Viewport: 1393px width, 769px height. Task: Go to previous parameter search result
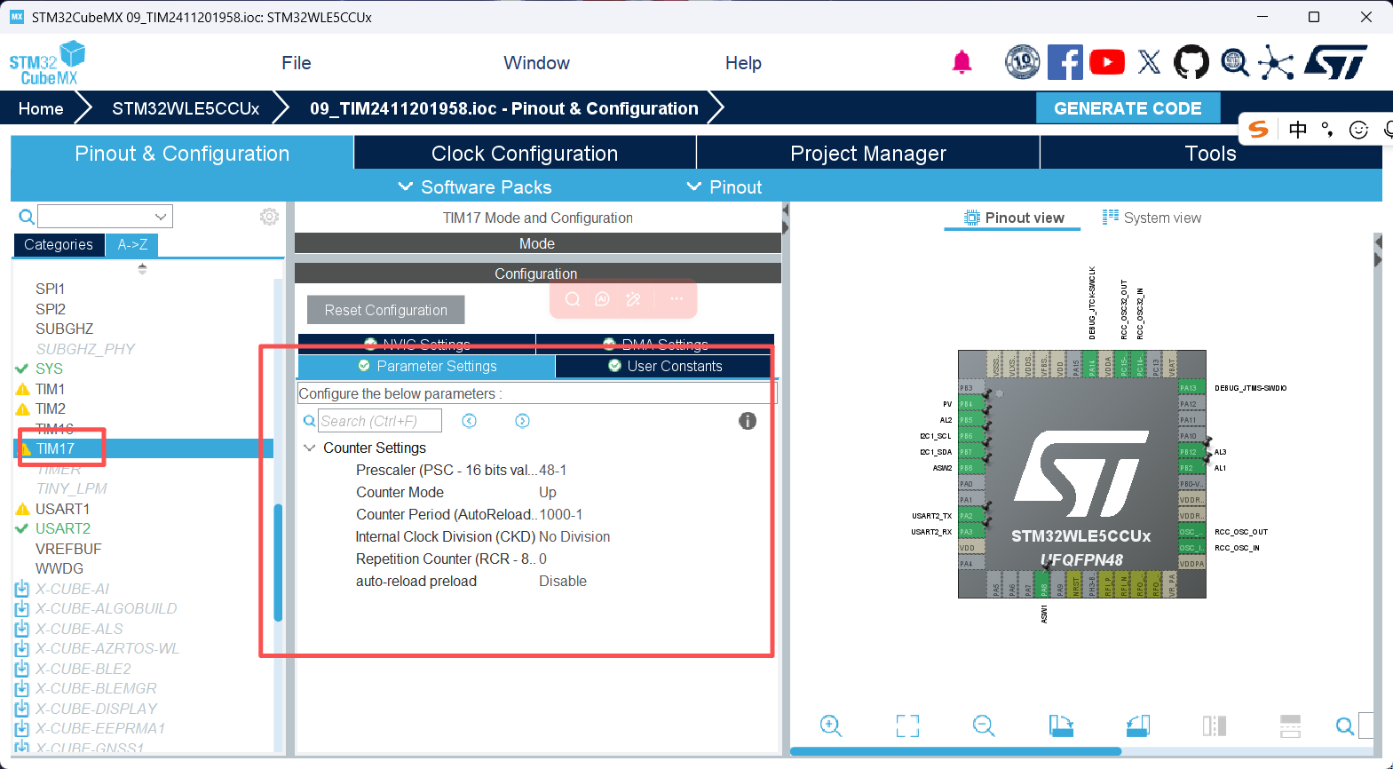click(470, 421)
